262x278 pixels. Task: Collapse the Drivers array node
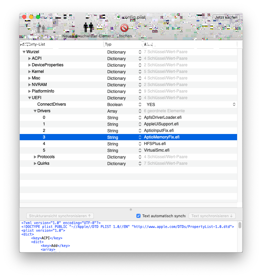coord(35,111)
